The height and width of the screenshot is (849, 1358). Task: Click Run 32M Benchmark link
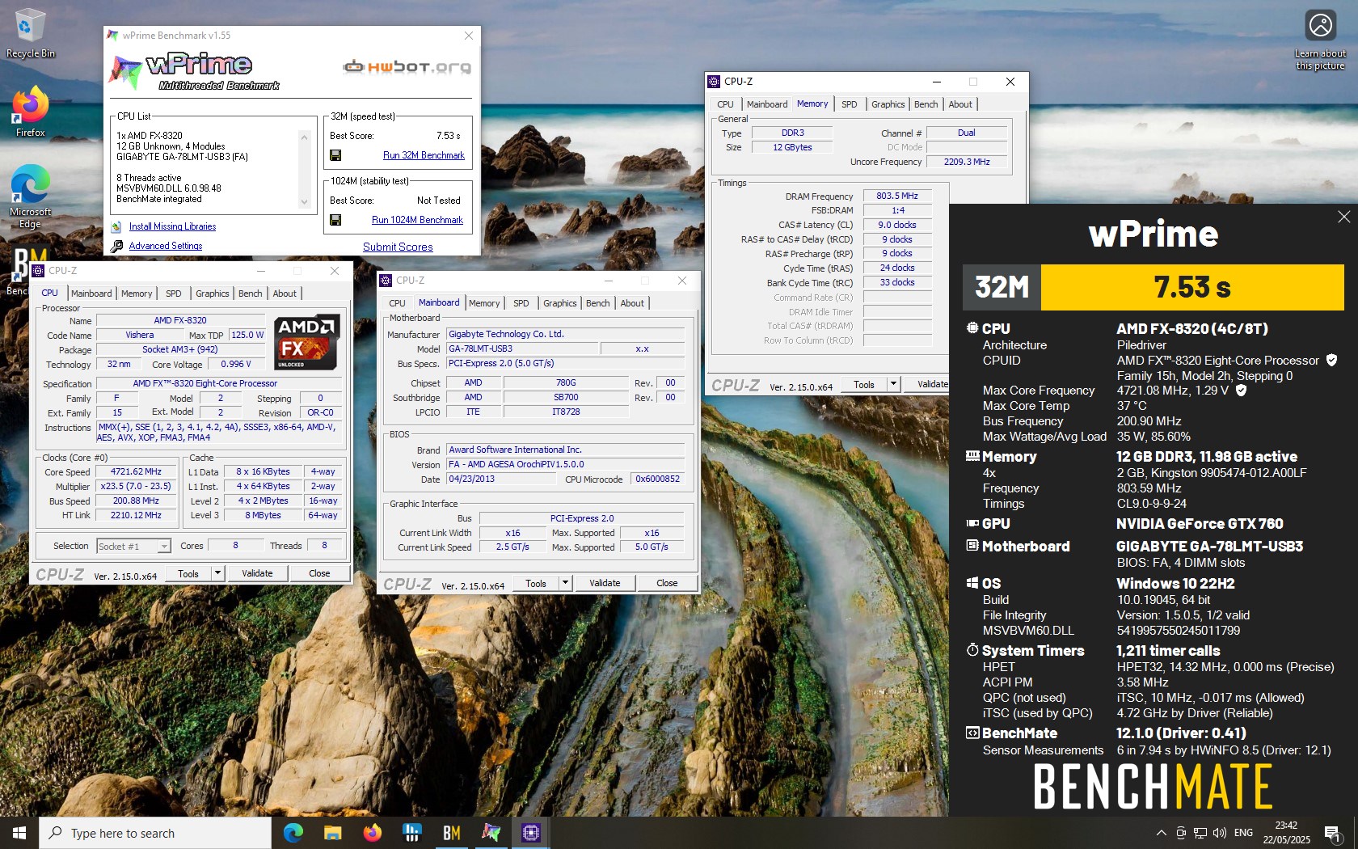(424, 155)
